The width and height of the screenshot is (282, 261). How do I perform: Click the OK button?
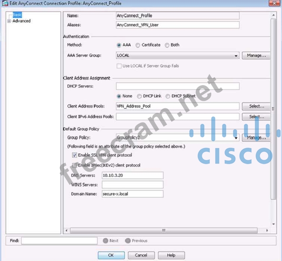point(111,255)
